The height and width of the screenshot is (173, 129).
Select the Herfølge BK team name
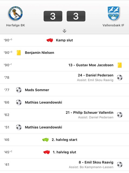point(15,25)
